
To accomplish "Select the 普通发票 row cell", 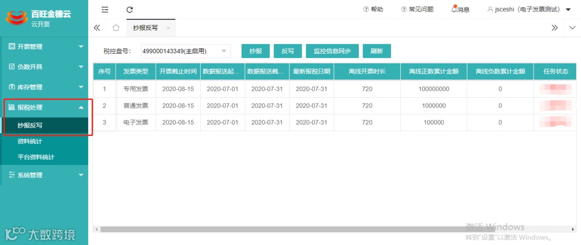I will click(136, 105).
